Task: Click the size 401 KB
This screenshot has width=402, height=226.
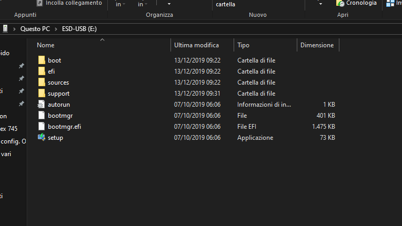Action: 326,116
